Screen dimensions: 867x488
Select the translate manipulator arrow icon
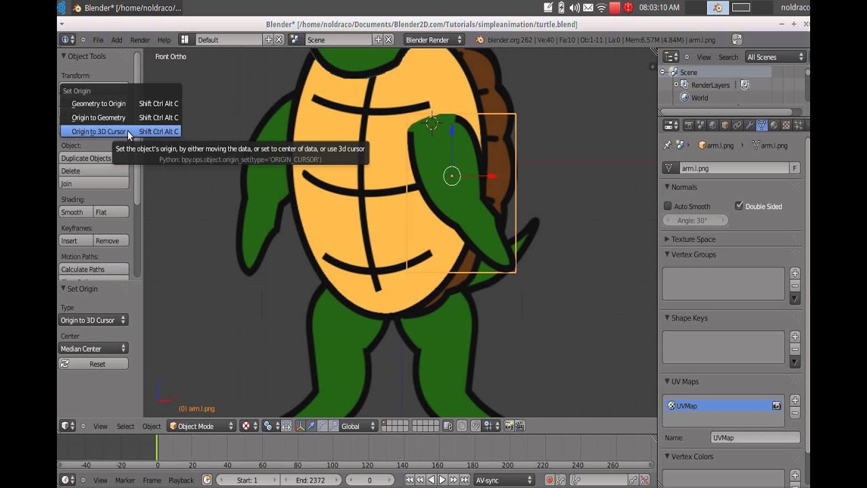[311, 426]
